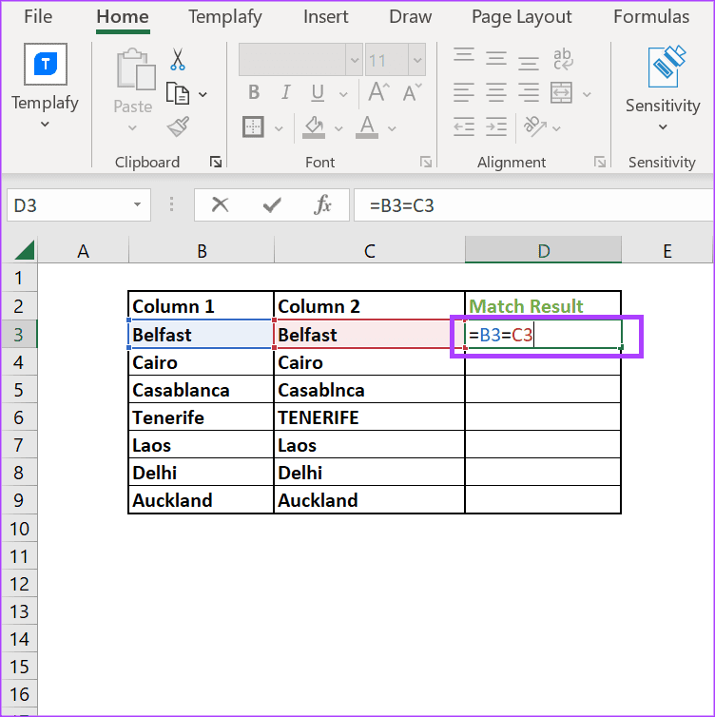Align text right

pyautogui.click(x=529, y=93)
